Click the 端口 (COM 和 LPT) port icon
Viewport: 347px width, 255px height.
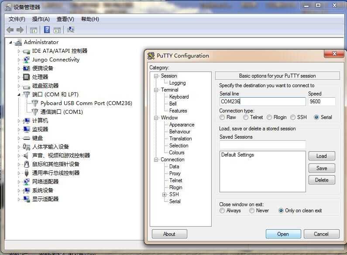point(27,95)
